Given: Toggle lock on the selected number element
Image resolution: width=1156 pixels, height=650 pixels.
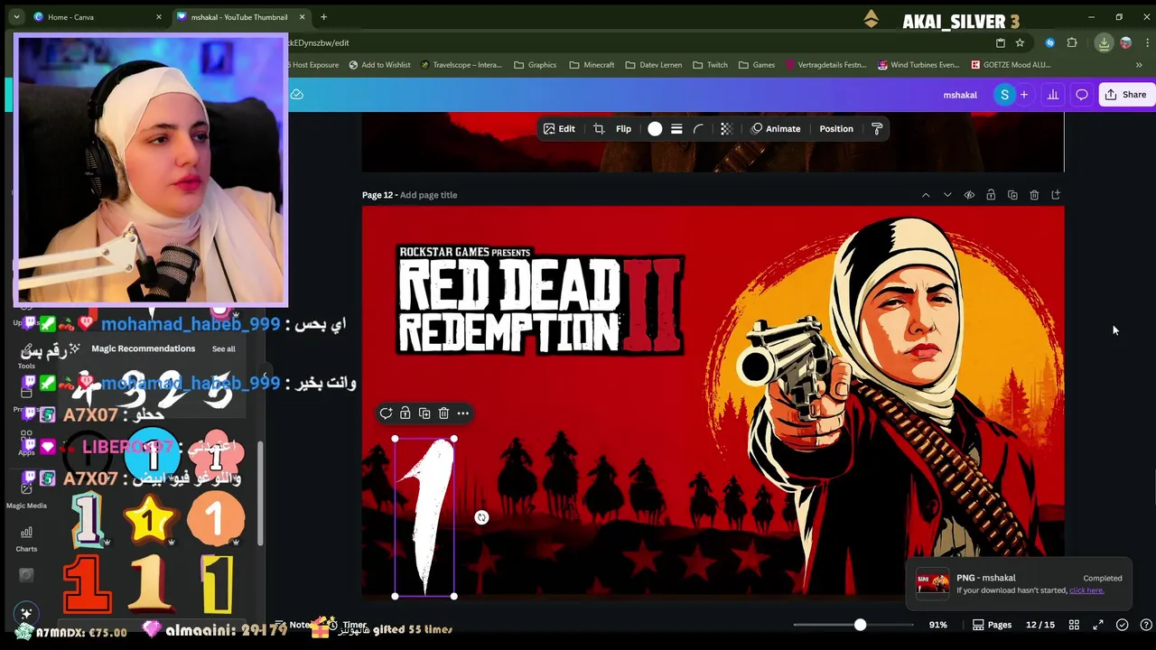Looking at the screenshot, I should pyautogui.click(x=405, y=413).
